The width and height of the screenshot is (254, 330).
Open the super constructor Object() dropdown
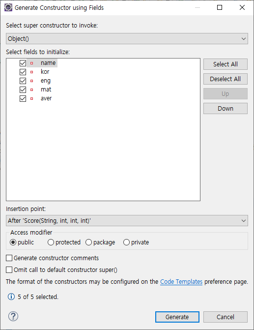pos(127,39)
